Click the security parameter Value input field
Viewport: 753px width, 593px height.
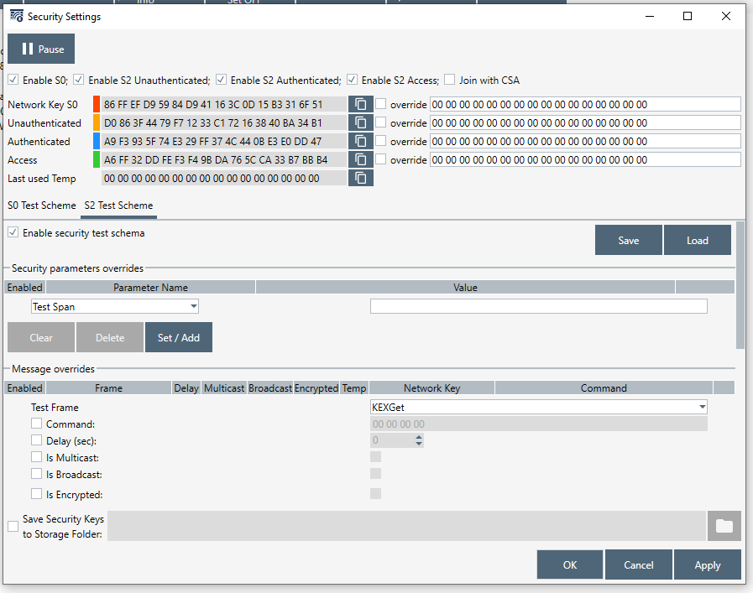538,307
